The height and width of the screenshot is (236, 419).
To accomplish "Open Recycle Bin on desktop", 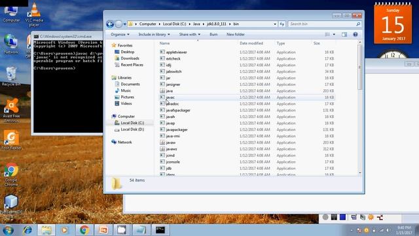I will click(x=11, y=76).
